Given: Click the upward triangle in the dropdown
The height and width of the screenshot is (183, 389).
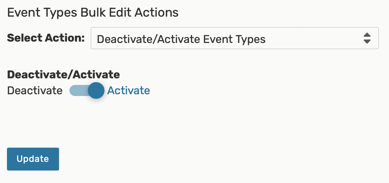Looking at the screenshot, I should [367, 35].
